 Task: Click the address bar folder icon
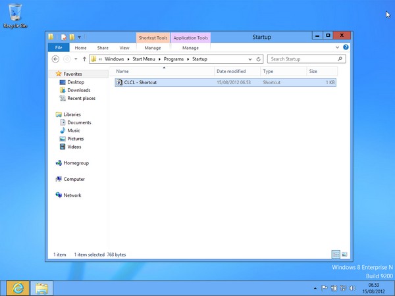coord(93,59)
